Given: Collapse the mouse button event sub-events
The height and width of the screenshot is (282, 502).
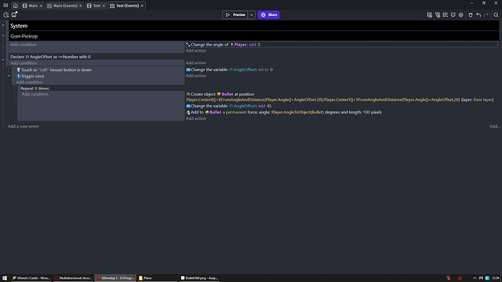Looking at the screenshot, I should (9, 76).
